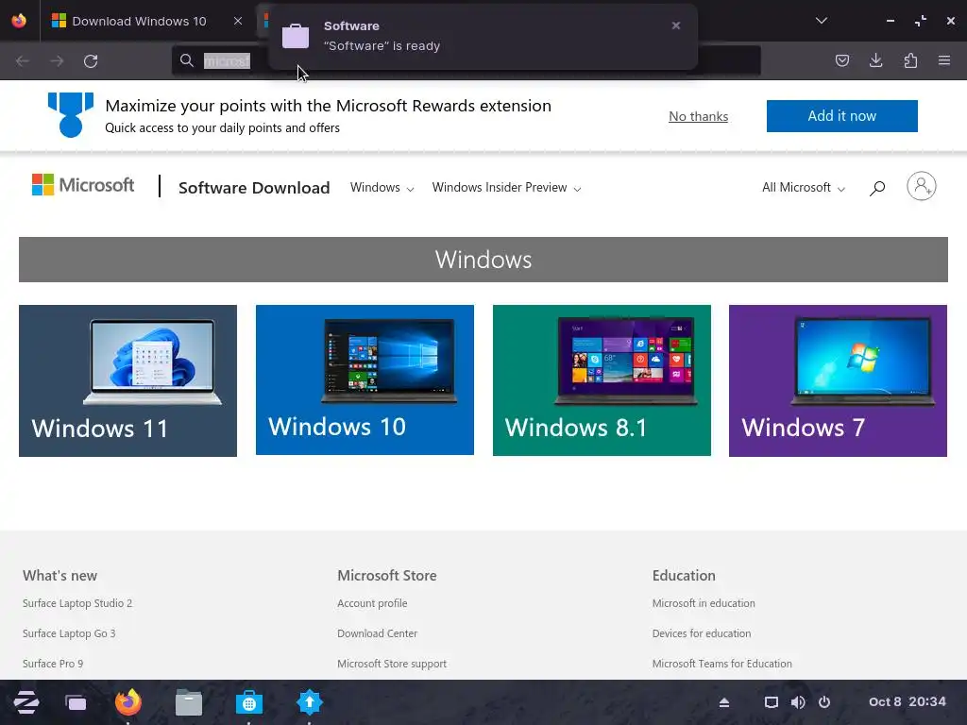Click the address bar search field

tap(466, 60)
